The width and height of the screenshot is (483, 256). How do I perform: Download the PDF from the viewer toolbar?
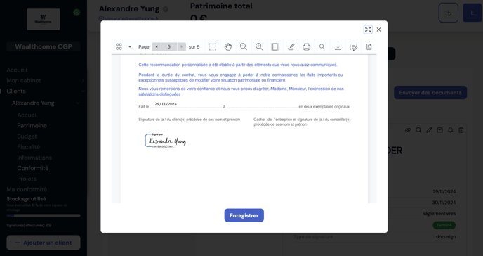click(x=338, y=47)
